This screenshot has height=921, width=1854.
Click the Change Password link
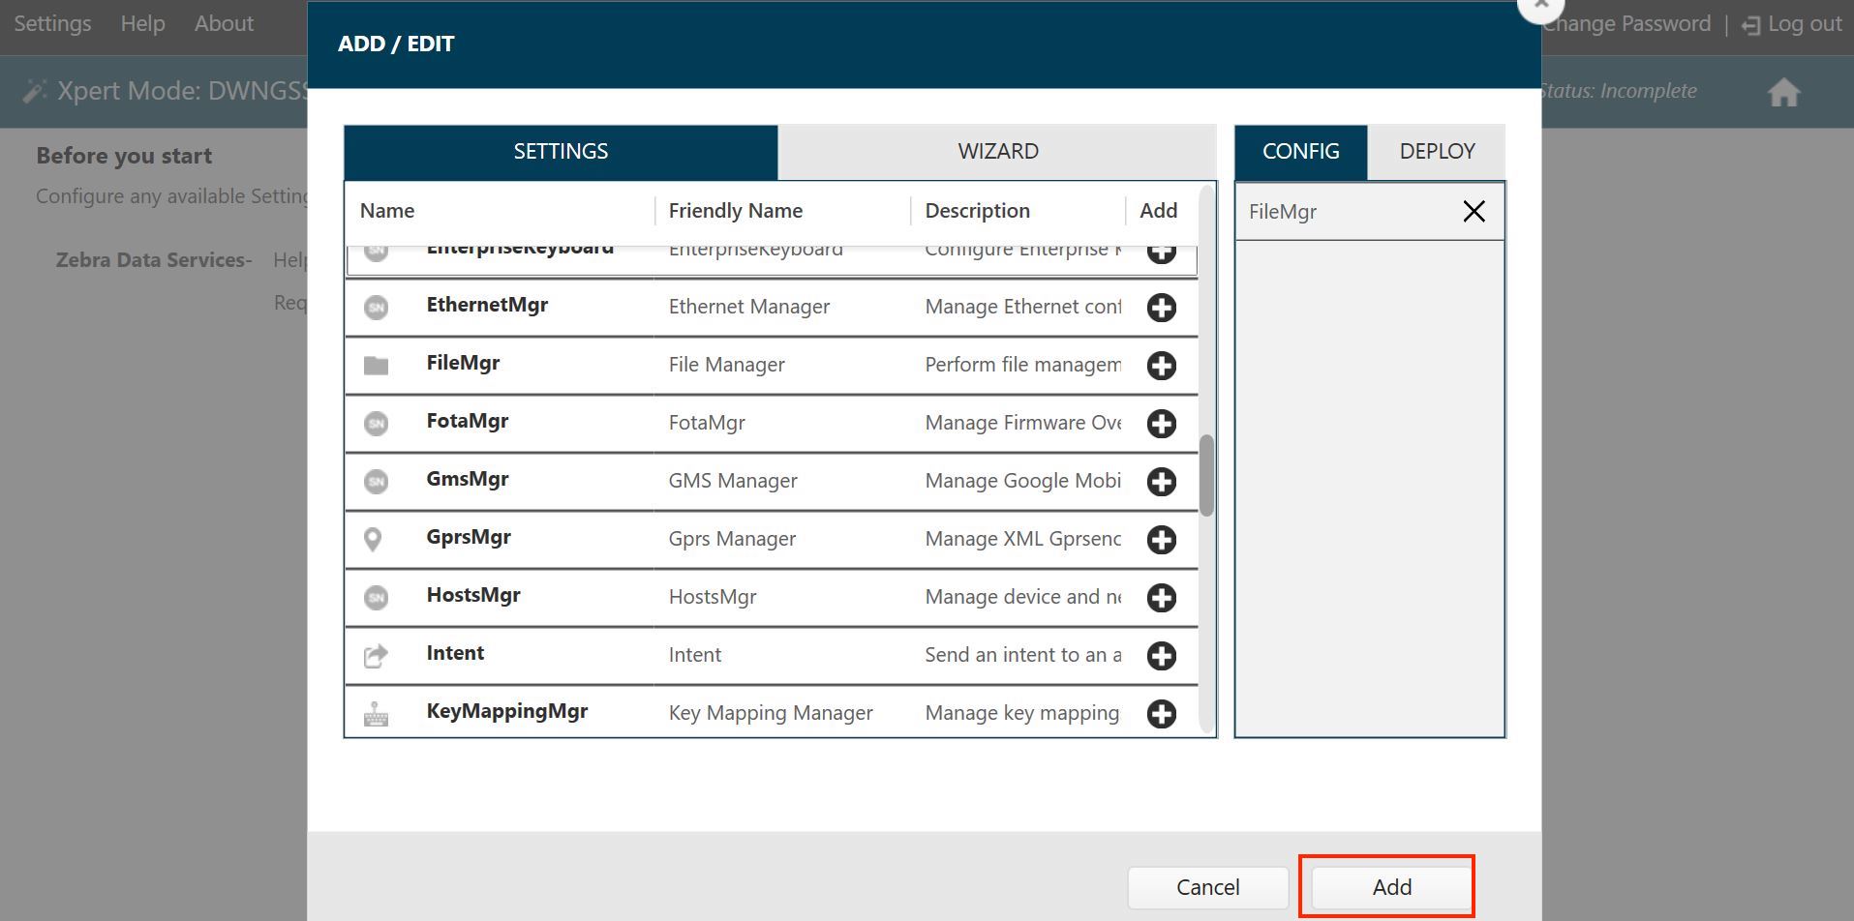[x=1626, y=23]
